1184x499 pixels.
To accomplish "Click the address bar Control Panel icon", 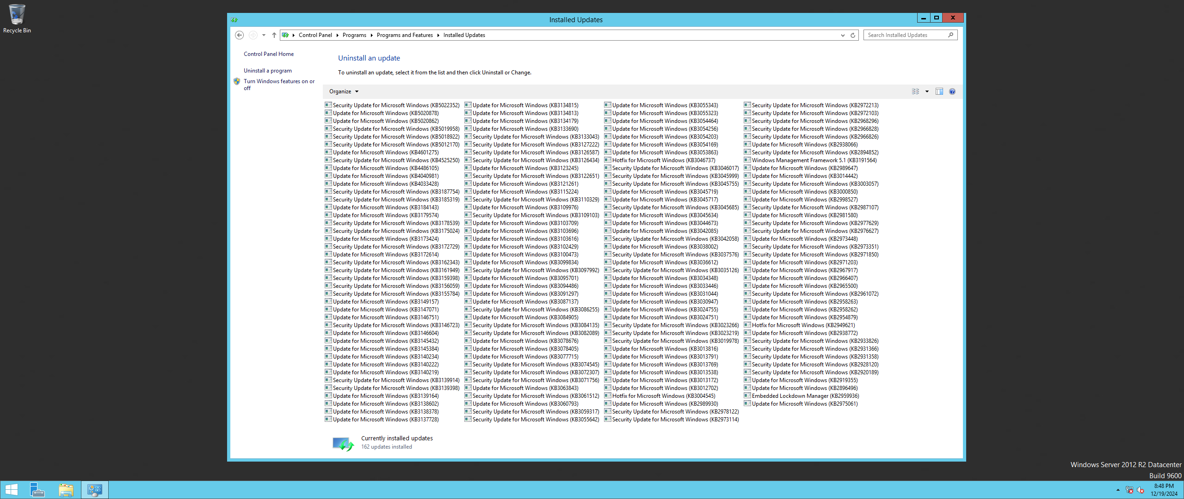I will 285,35.
